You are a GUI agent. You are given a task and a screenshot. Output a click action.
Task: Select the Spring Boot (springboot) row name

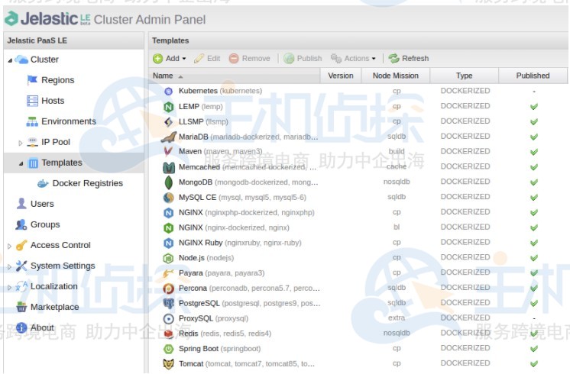[x=219, y=349]
